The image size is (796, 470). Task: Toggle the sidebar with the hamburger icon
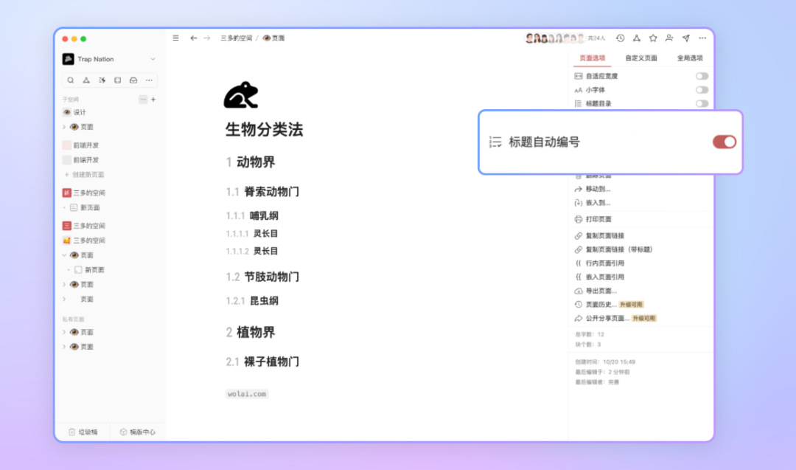pos(175,38)
